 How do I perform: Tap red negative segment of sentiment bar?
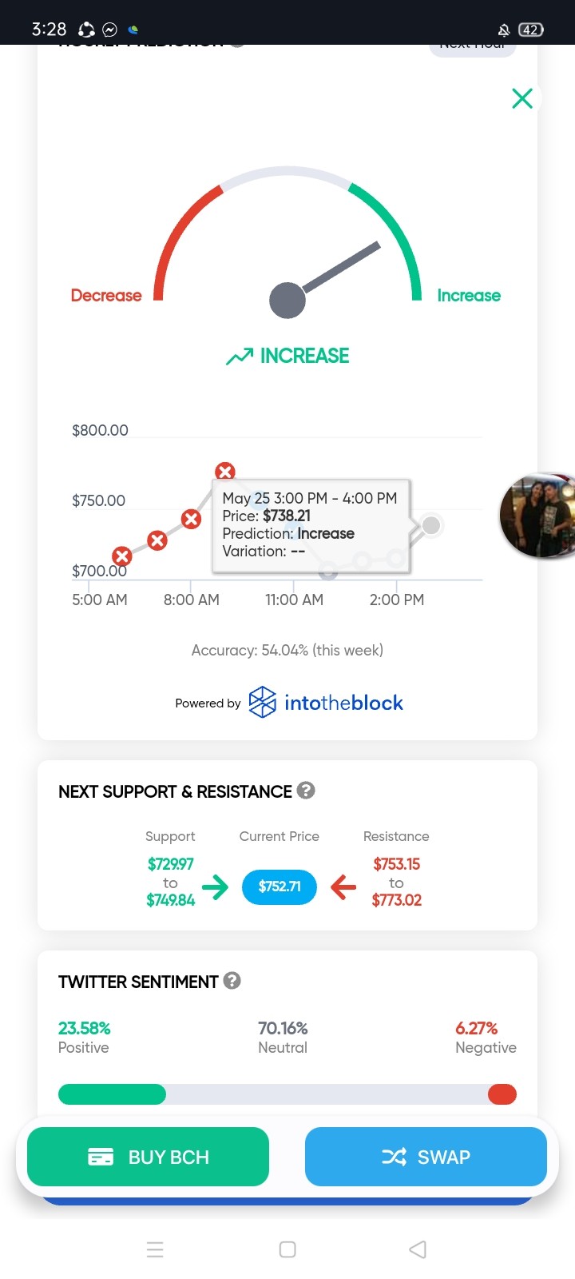[502, 1094]
